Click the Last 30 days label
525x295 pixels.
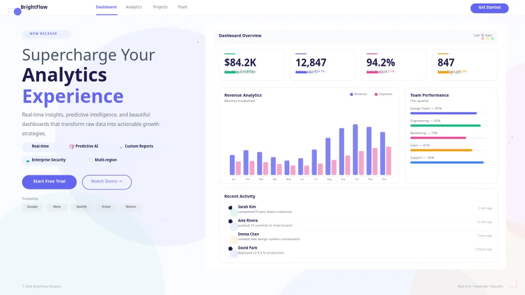[x=483, y=35]
